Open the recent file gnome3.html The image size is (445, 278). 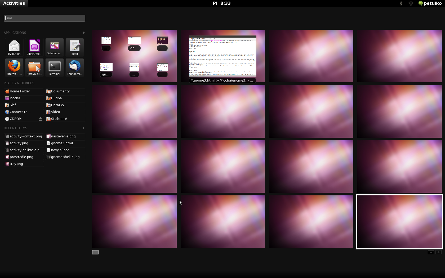(62, 143)
